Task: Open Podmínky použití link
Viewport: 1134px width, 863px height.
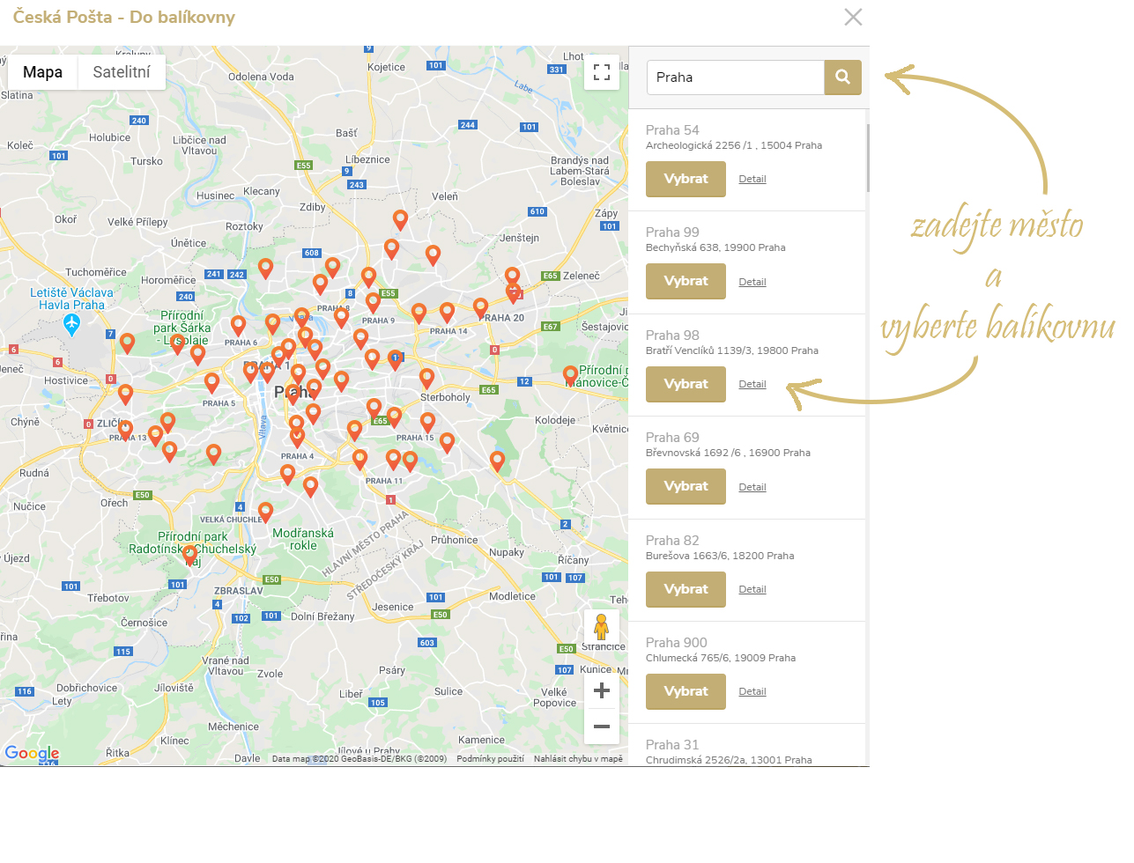Action: pyautogui.click(x=490, y=758)
